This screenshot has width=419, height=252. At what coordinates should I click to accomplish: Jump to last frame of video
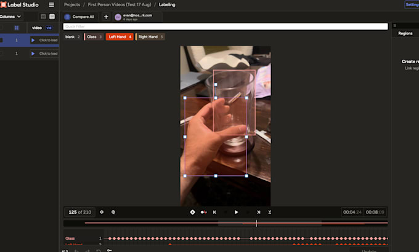(258, 212)
